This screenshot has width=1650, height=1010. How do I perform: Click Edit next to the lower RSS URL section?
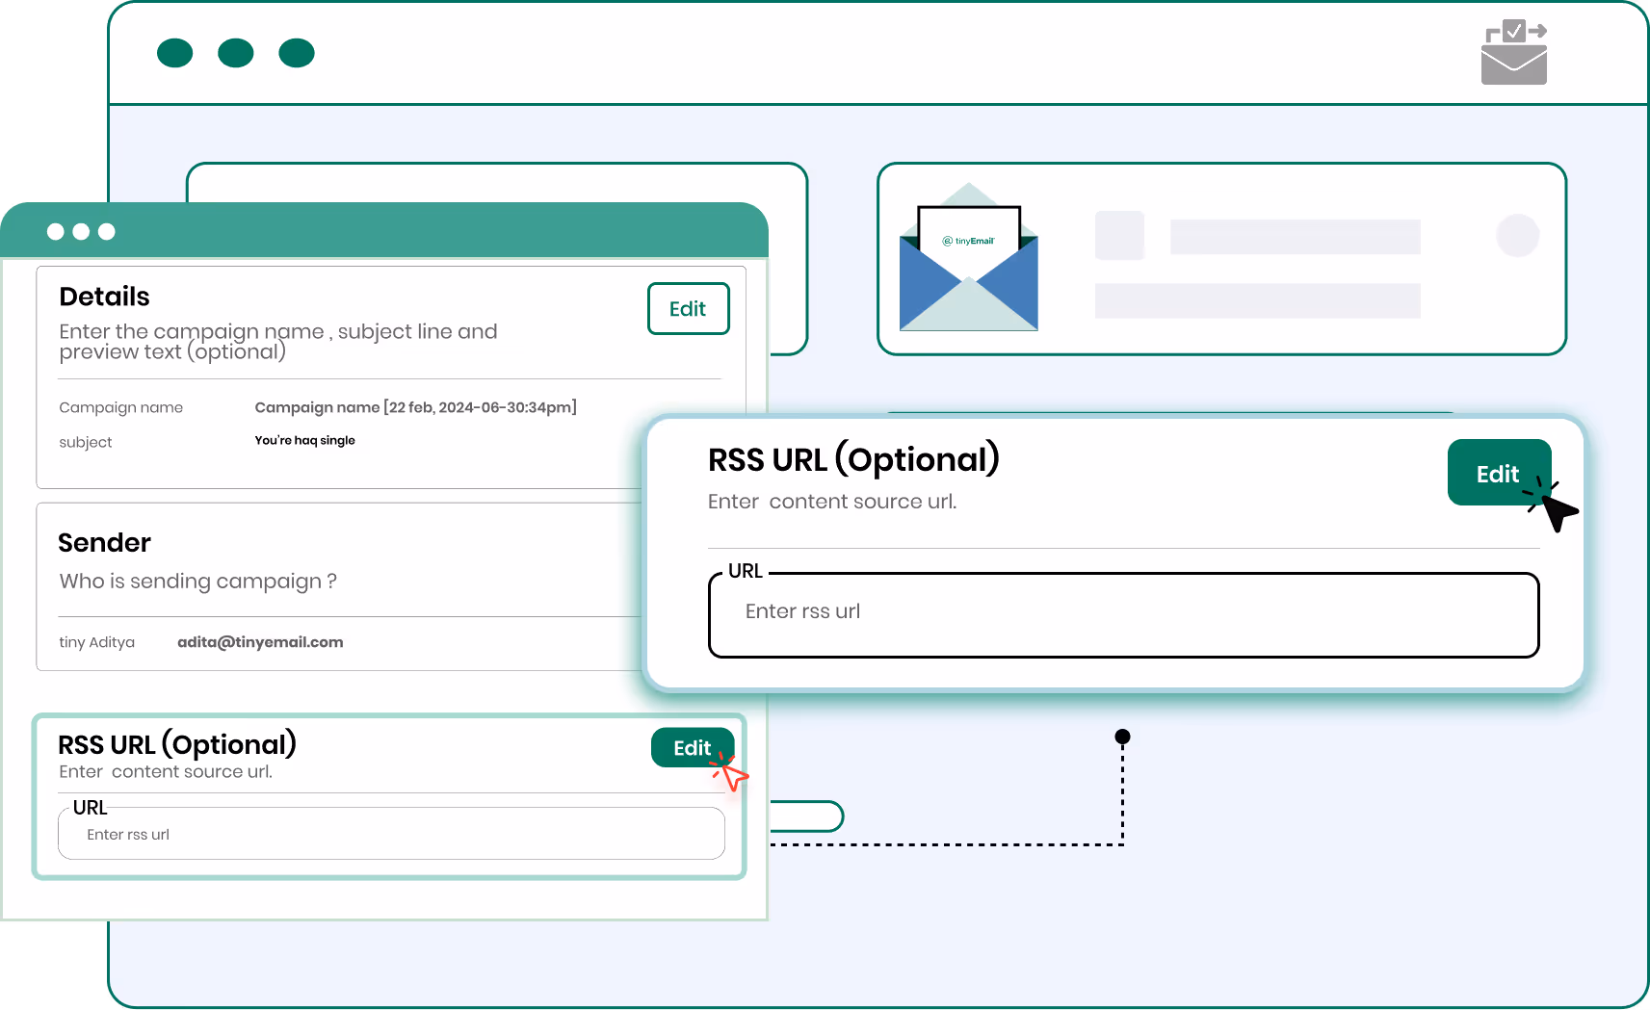pos(692,747)
